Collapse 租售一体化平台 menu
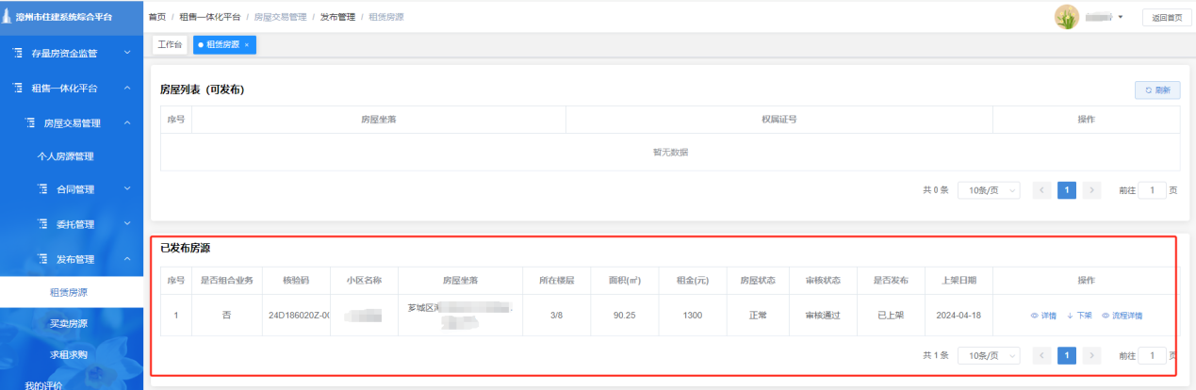1196x390 pixels. 72,89
